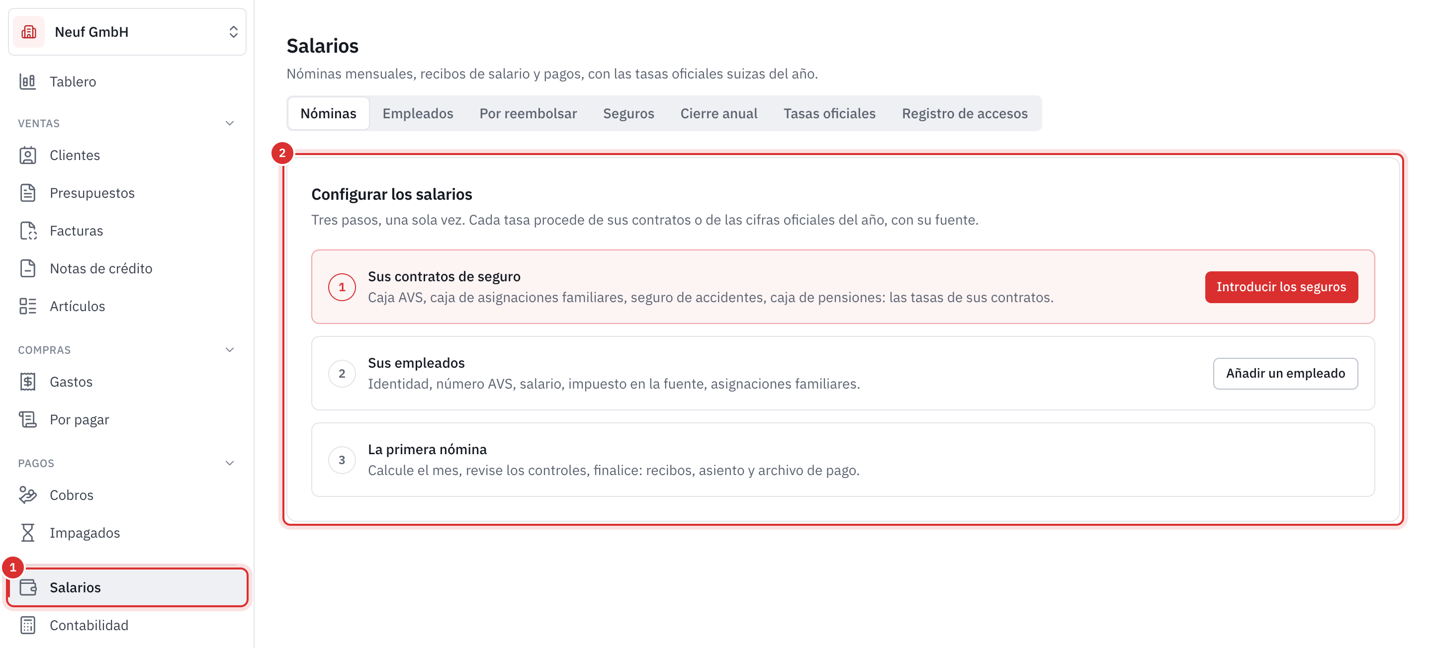1432x648 pixels.
Task: Click the step 2 circle for Sus empleados
Action: (342, 374)
